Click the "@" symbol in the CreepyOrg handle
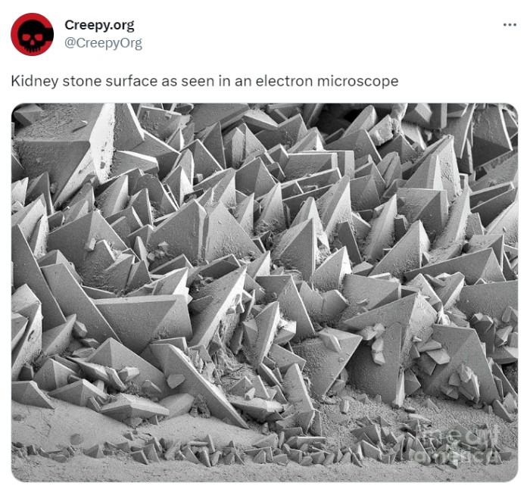The image size is (530, 492). click(70, 43)
